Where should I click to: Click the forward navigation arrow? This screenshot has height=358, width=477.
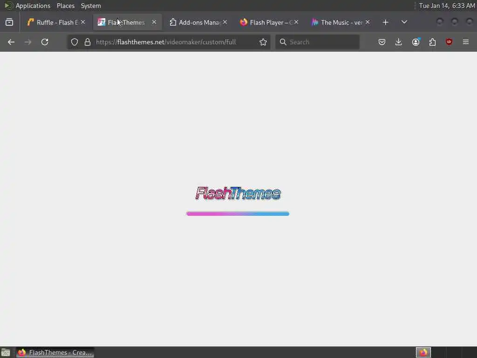point(28,42)
